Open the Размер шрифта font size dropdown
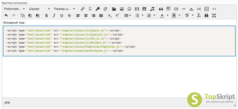This screenshot has height=109, width=238. tap(65, 9)
